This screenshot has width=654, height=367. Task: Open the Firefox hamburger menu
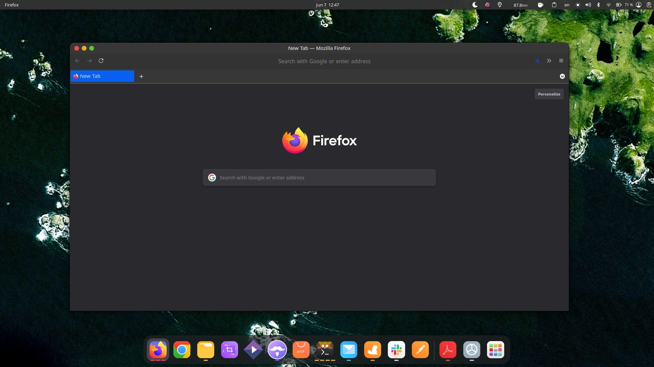click(x=561, y=60)
